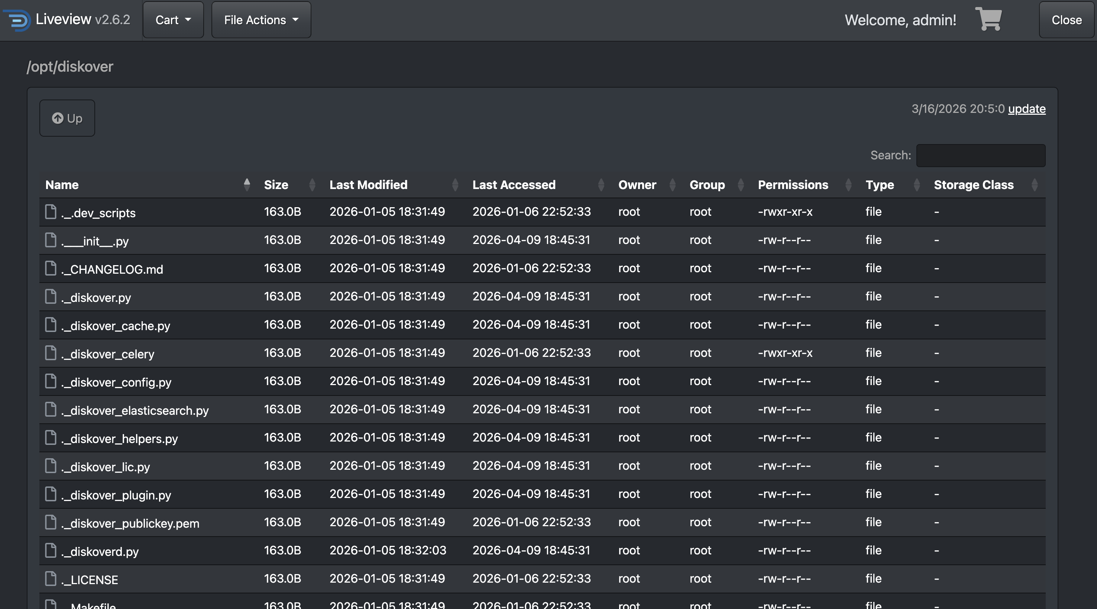Go up one directory with Up button
Image resolution: width=1097 pixels, height=609 pixels.
tap(67, 118)
